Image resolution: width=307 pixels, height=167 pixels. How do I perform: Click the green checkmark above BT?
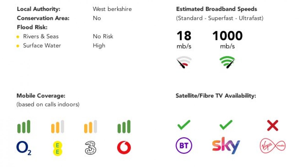(x=184, y=125)
